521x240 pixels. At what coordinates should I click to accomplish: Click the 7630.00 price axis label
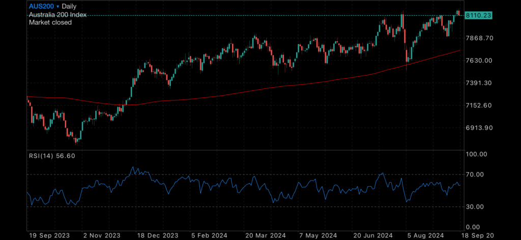coord(479,60)
